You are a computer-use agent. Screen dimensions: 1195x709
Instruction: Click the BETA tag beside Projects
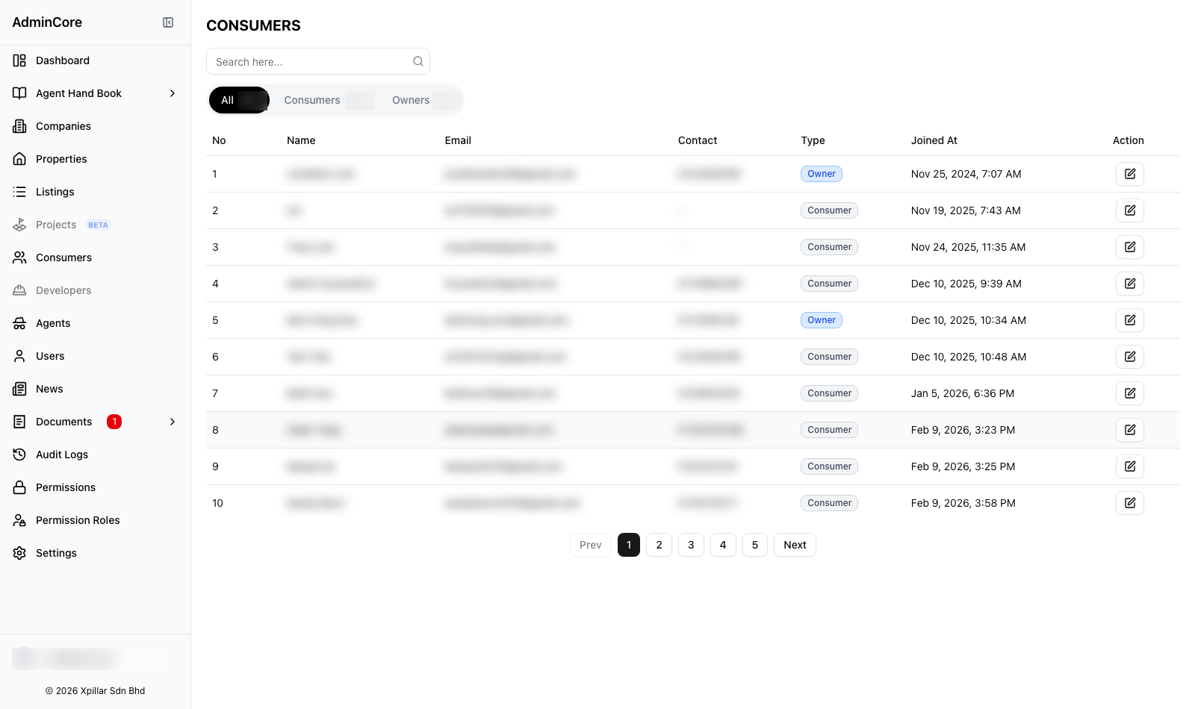click(98, 225)
